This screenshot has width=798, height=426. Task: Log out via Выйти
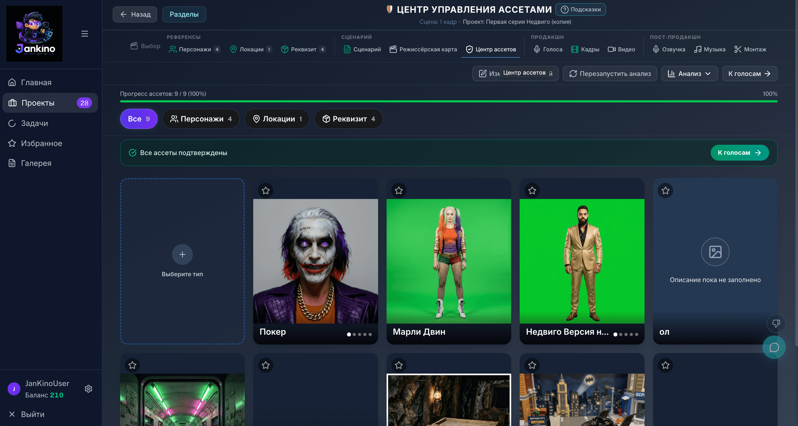pyautogui.click(x=27, y=414)
